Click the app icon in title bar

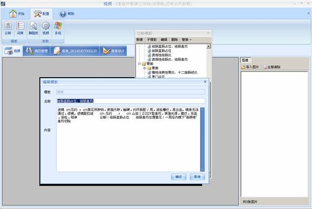[3, 3]
